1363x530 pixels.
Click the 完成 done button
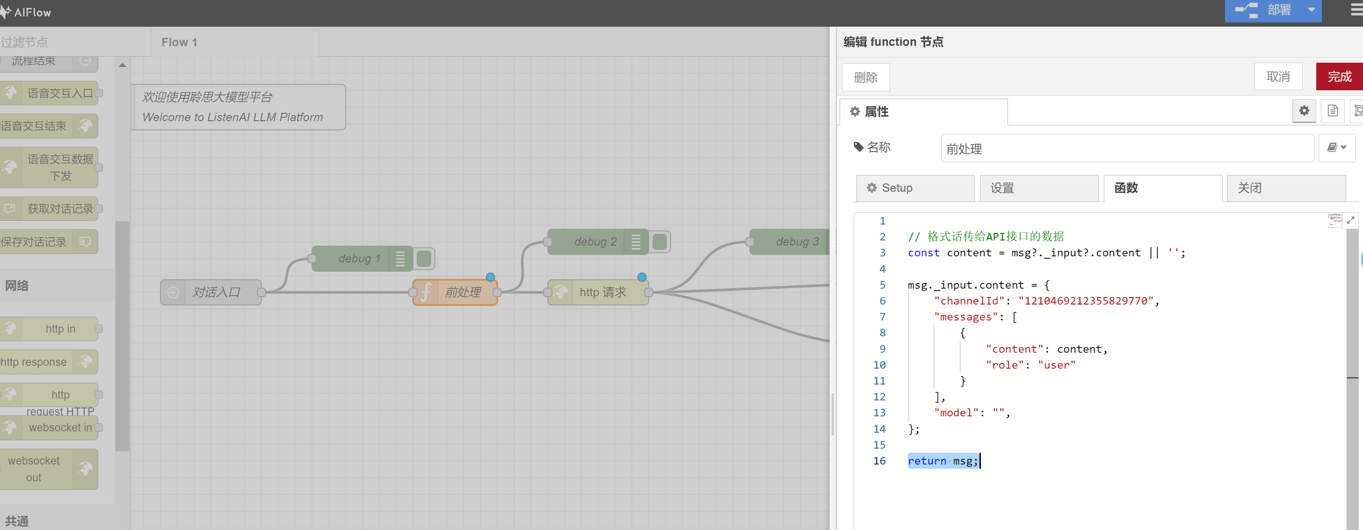tap(1339, 77)
